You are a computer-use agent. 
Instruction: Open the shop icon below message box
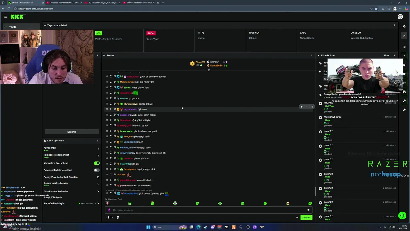118,218
